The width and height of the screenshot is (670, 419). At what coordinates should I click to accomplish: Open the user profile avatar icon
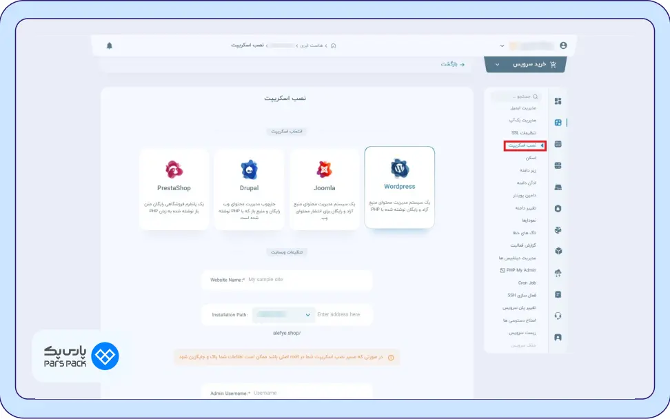click(563, 45)
